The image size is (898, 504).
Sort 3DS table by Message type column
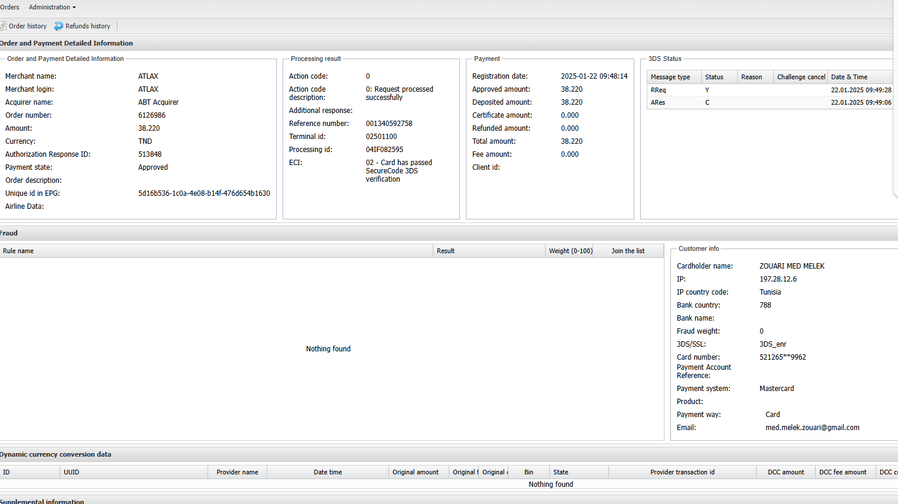pyautogui.click(x=670, y=77)
